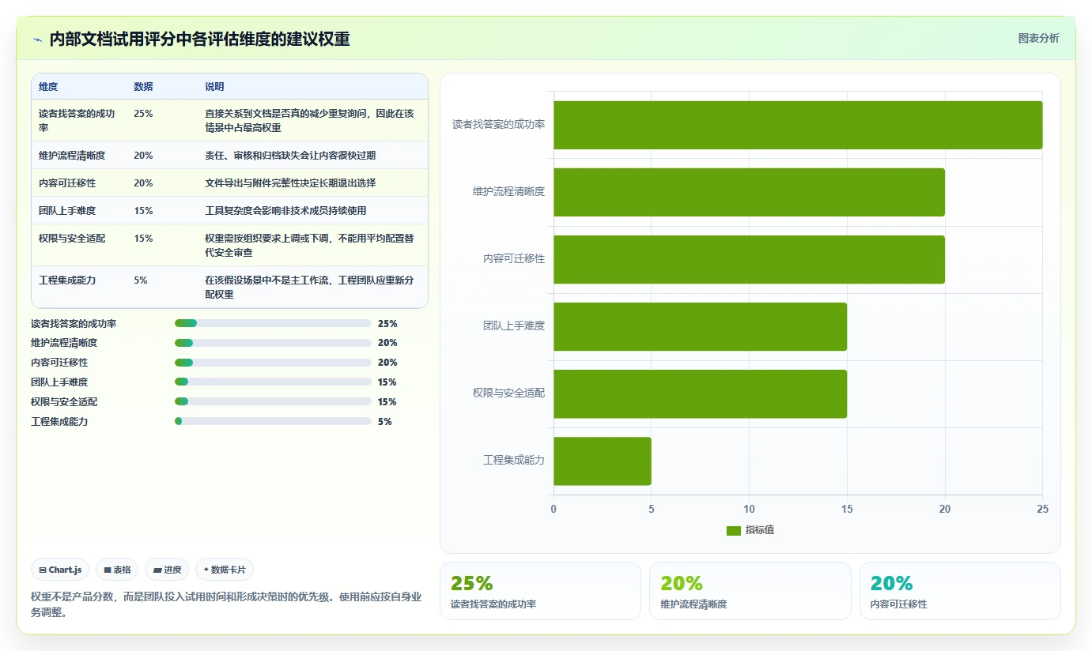
Task: Click the 指标值 legend text
Action: coord(759,530)
